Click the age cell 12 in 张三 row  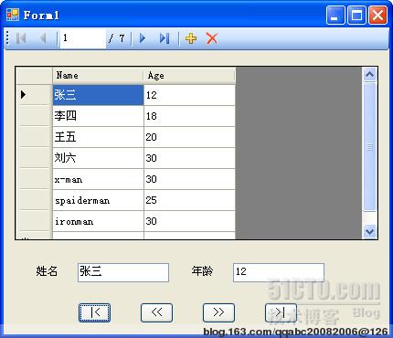pyautogui.click(x=189, y=95)
